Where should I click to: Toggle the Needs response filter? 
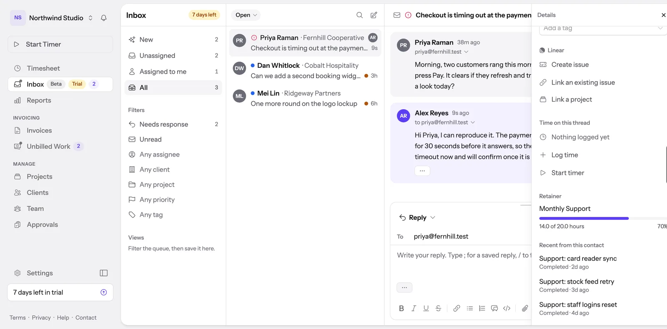coord(173,124)
